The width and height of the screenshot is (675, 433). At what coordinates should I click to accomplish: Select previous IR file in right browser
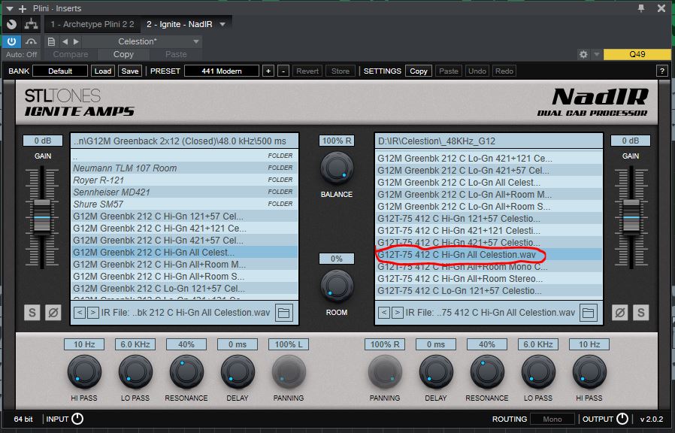point(384,313)
